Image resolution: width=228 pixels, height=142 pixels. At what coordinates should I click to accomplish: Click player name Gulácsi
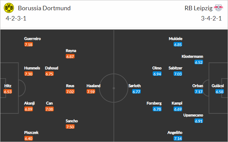pos(217,86)
